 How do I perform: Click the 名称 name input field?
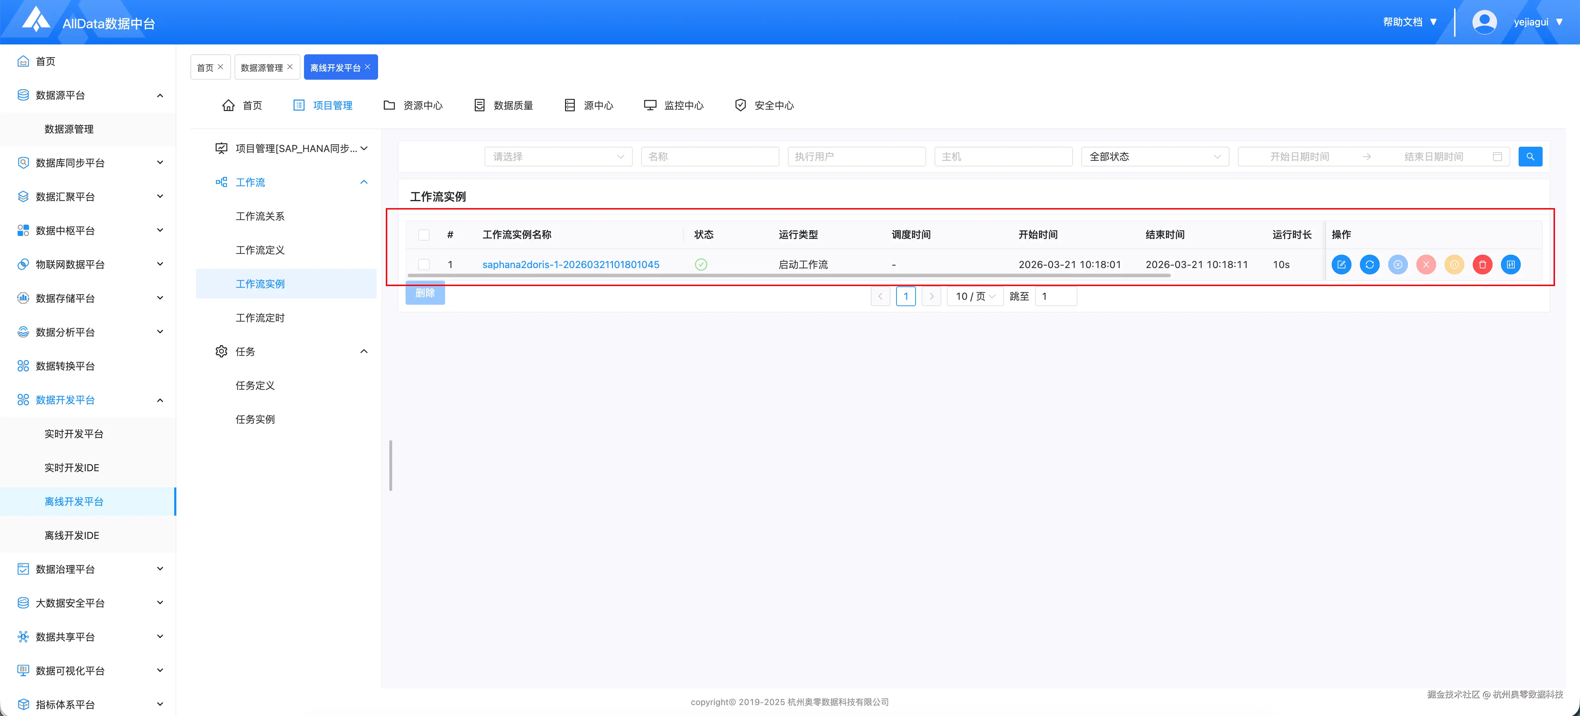point(710,157)
